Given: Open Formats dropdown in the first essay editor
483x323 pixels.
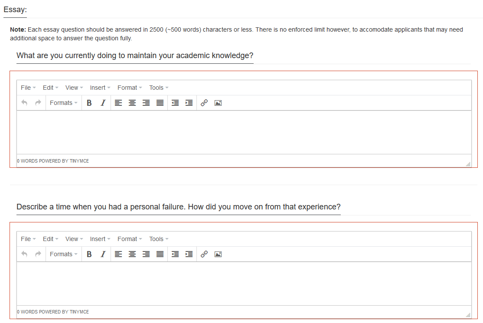Looking at the screenshot, I should pos(63,103).
